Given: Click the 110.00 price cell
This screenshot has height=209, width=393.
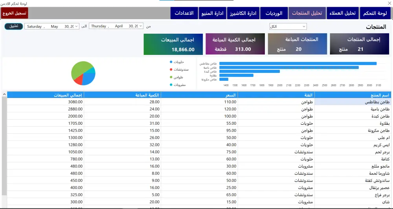Looking at the screenshot, I should pyautogui.click(x=199, y=102).
